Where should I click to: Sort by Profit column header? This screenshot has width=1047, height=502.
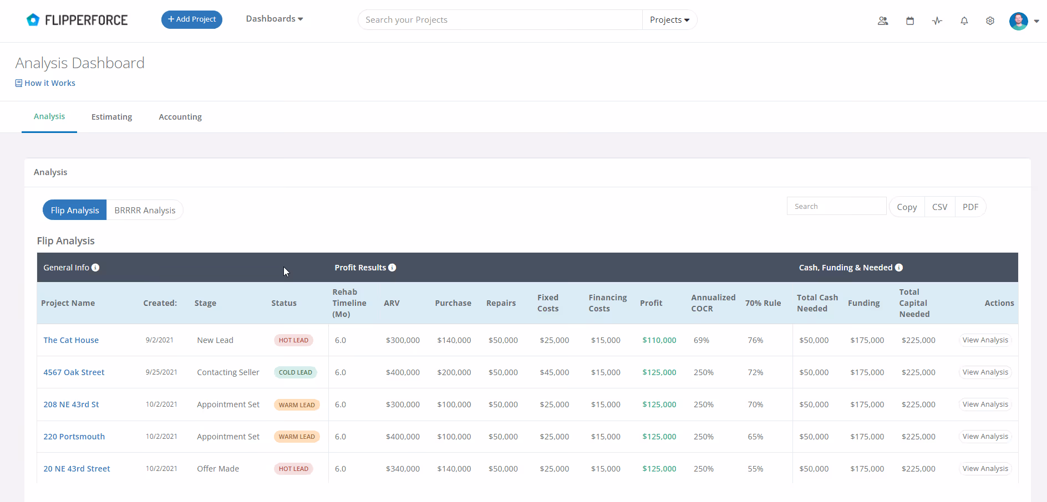pyautogui.click(x=651, y=303)
